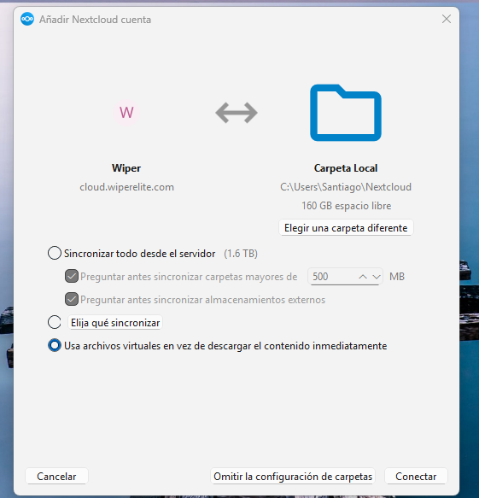The height and width of the screenshot is (498, 479).
Task: Click the Elija qué sincronizar button
Action: point(115,323)
